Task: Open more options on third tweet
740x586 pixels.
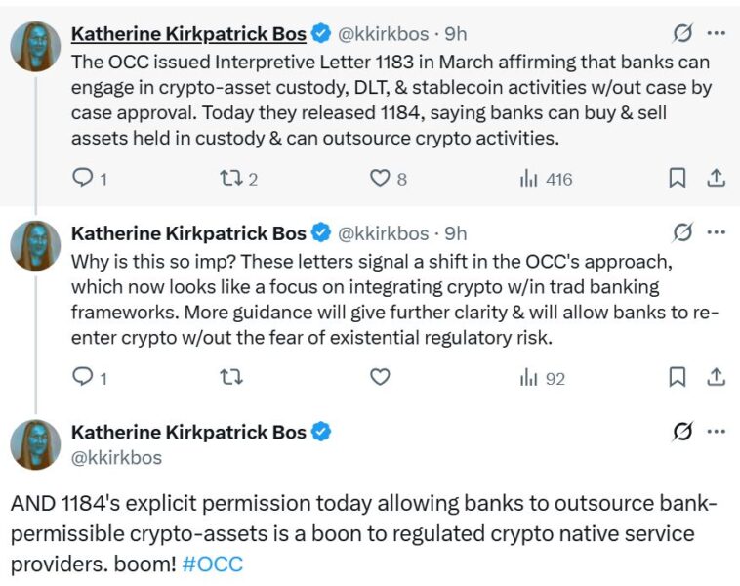Action: [716, 432]
